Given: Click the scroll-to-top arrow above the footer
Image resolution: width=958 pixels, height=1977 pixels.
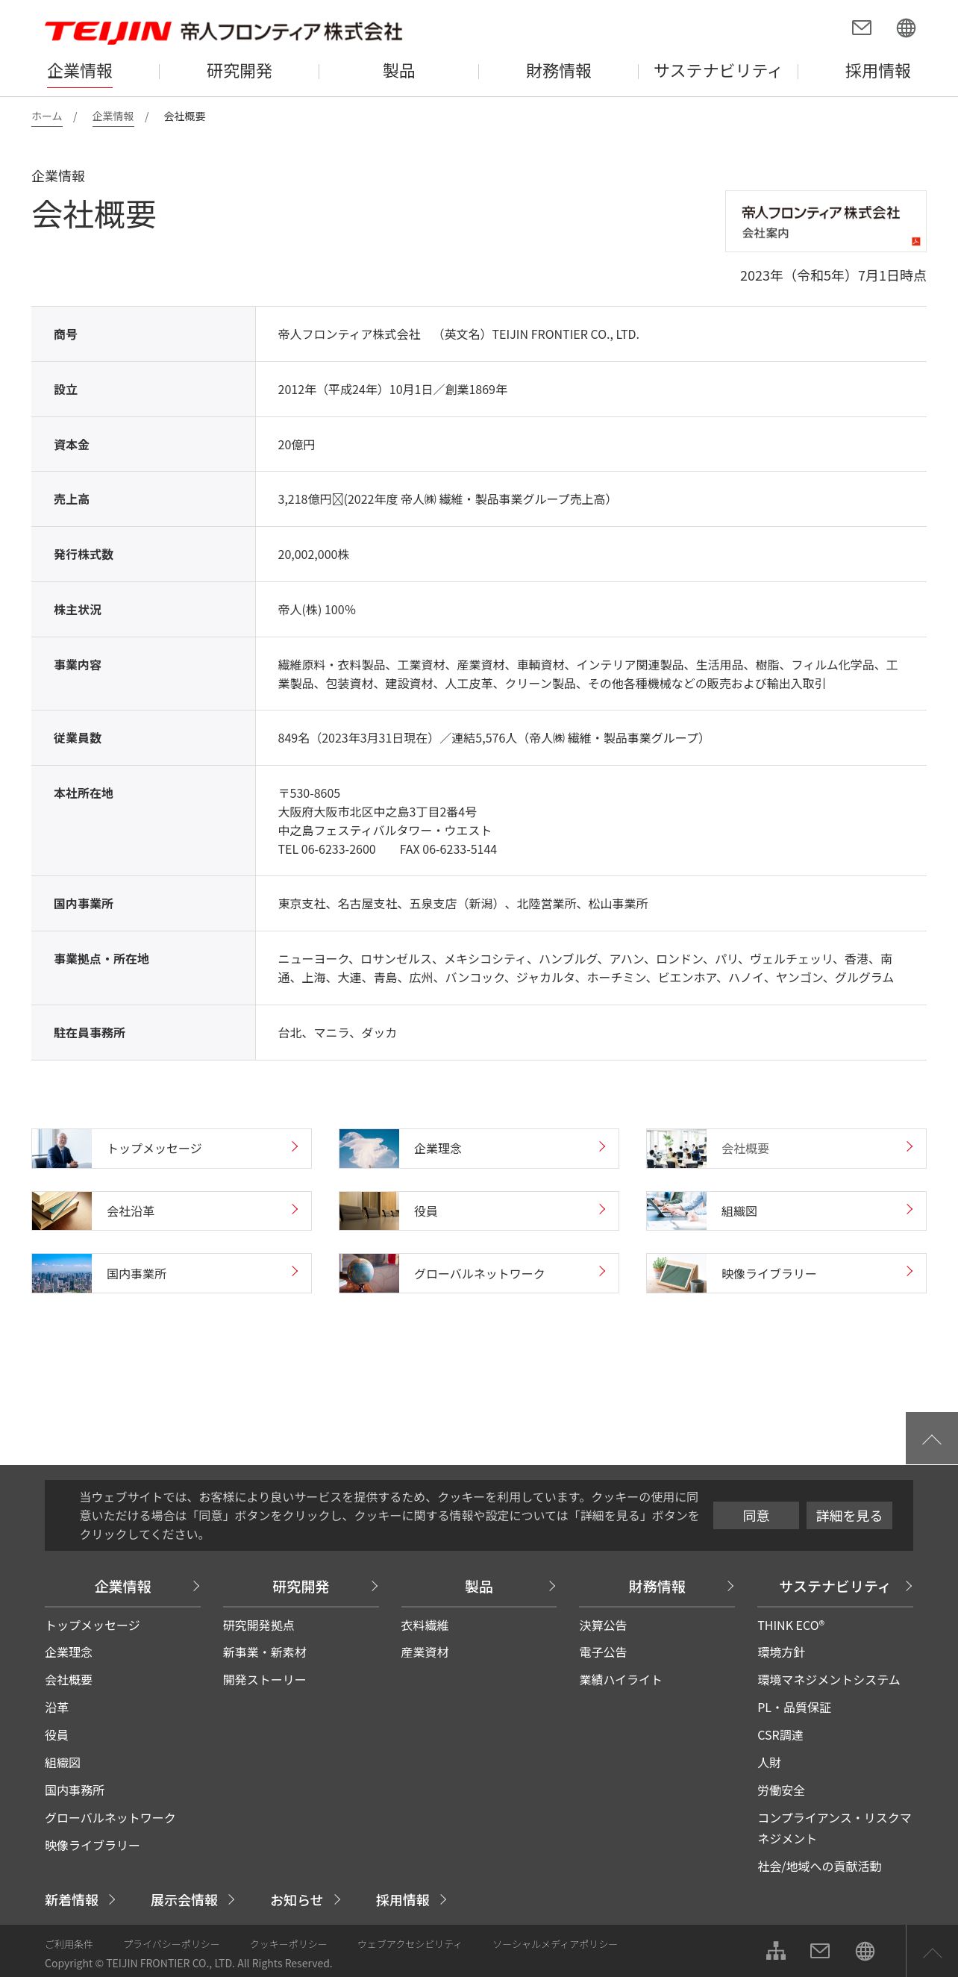Looking at the screenshot, I should (931, 1438).
